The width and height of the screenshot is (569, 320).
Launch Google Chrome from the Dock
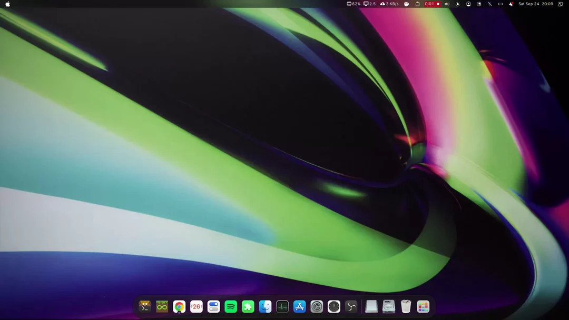pos(179,306)
